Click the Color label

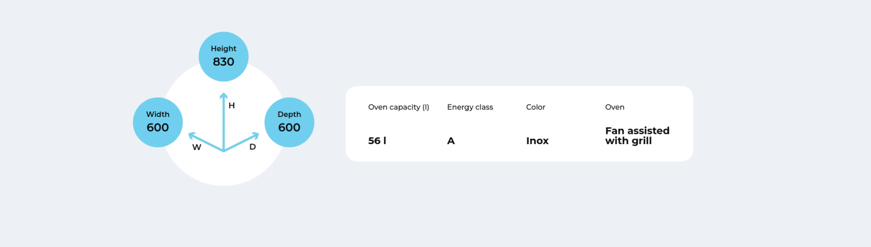[536, 107]
